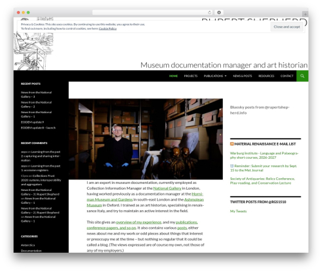Open the overview of my experience link

138,222
